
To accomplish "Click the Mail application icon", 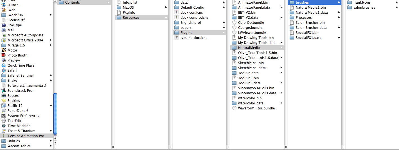I will (x=4, y=30).
